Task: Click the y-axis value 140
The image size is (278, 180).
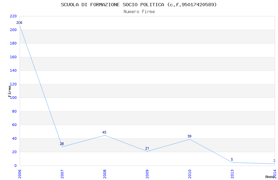Action: (x=13, y=70)
